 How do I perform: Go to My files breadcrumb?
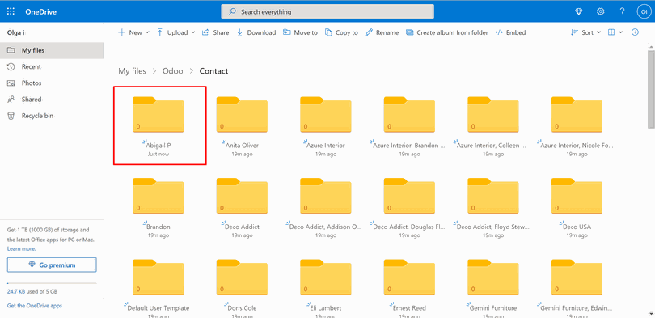132,71
